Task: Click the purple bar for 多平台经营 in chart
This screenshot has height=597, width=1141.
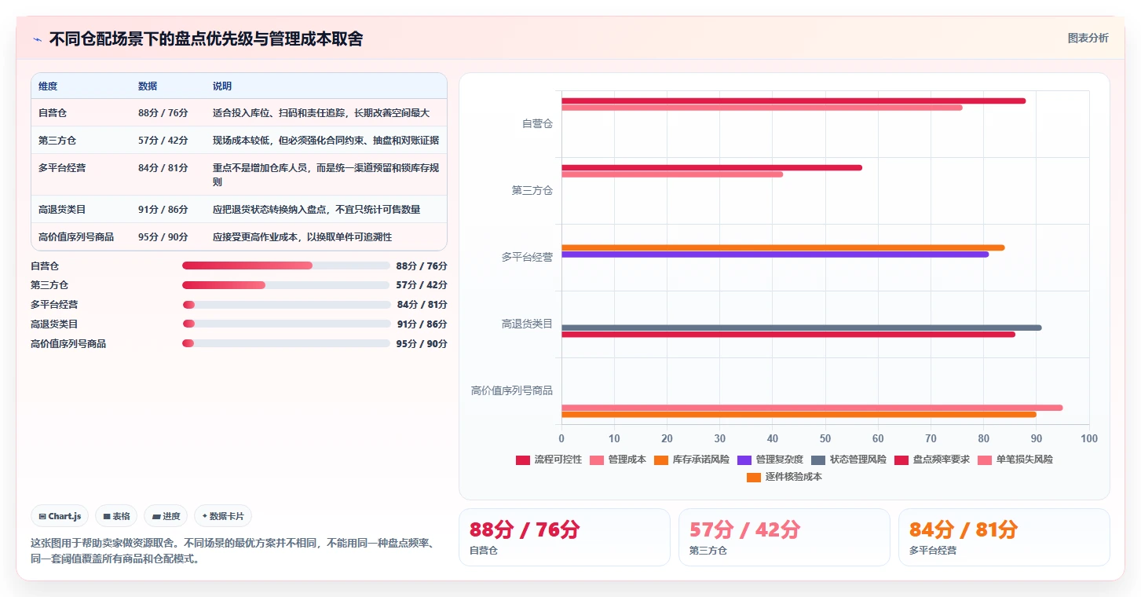Action: (x=775, y=255)
